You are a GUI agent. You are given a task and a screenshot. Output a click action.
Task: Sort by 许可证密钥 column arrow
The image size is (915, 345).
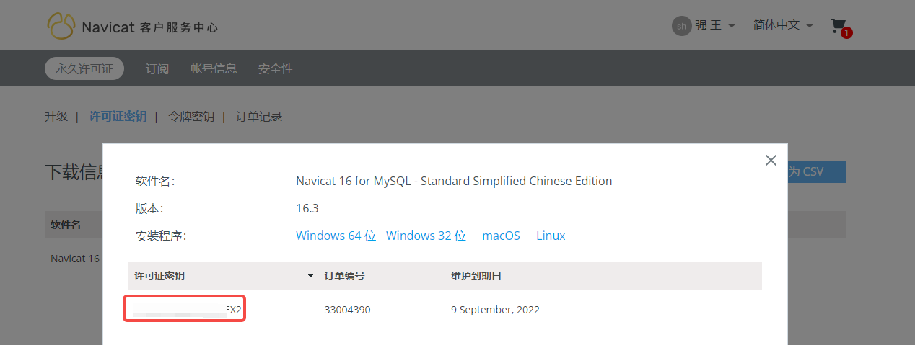[310, 276]
